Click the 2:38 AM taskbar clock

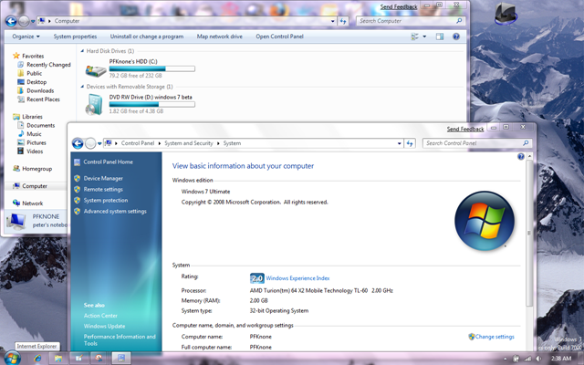[x=561, y=359]
